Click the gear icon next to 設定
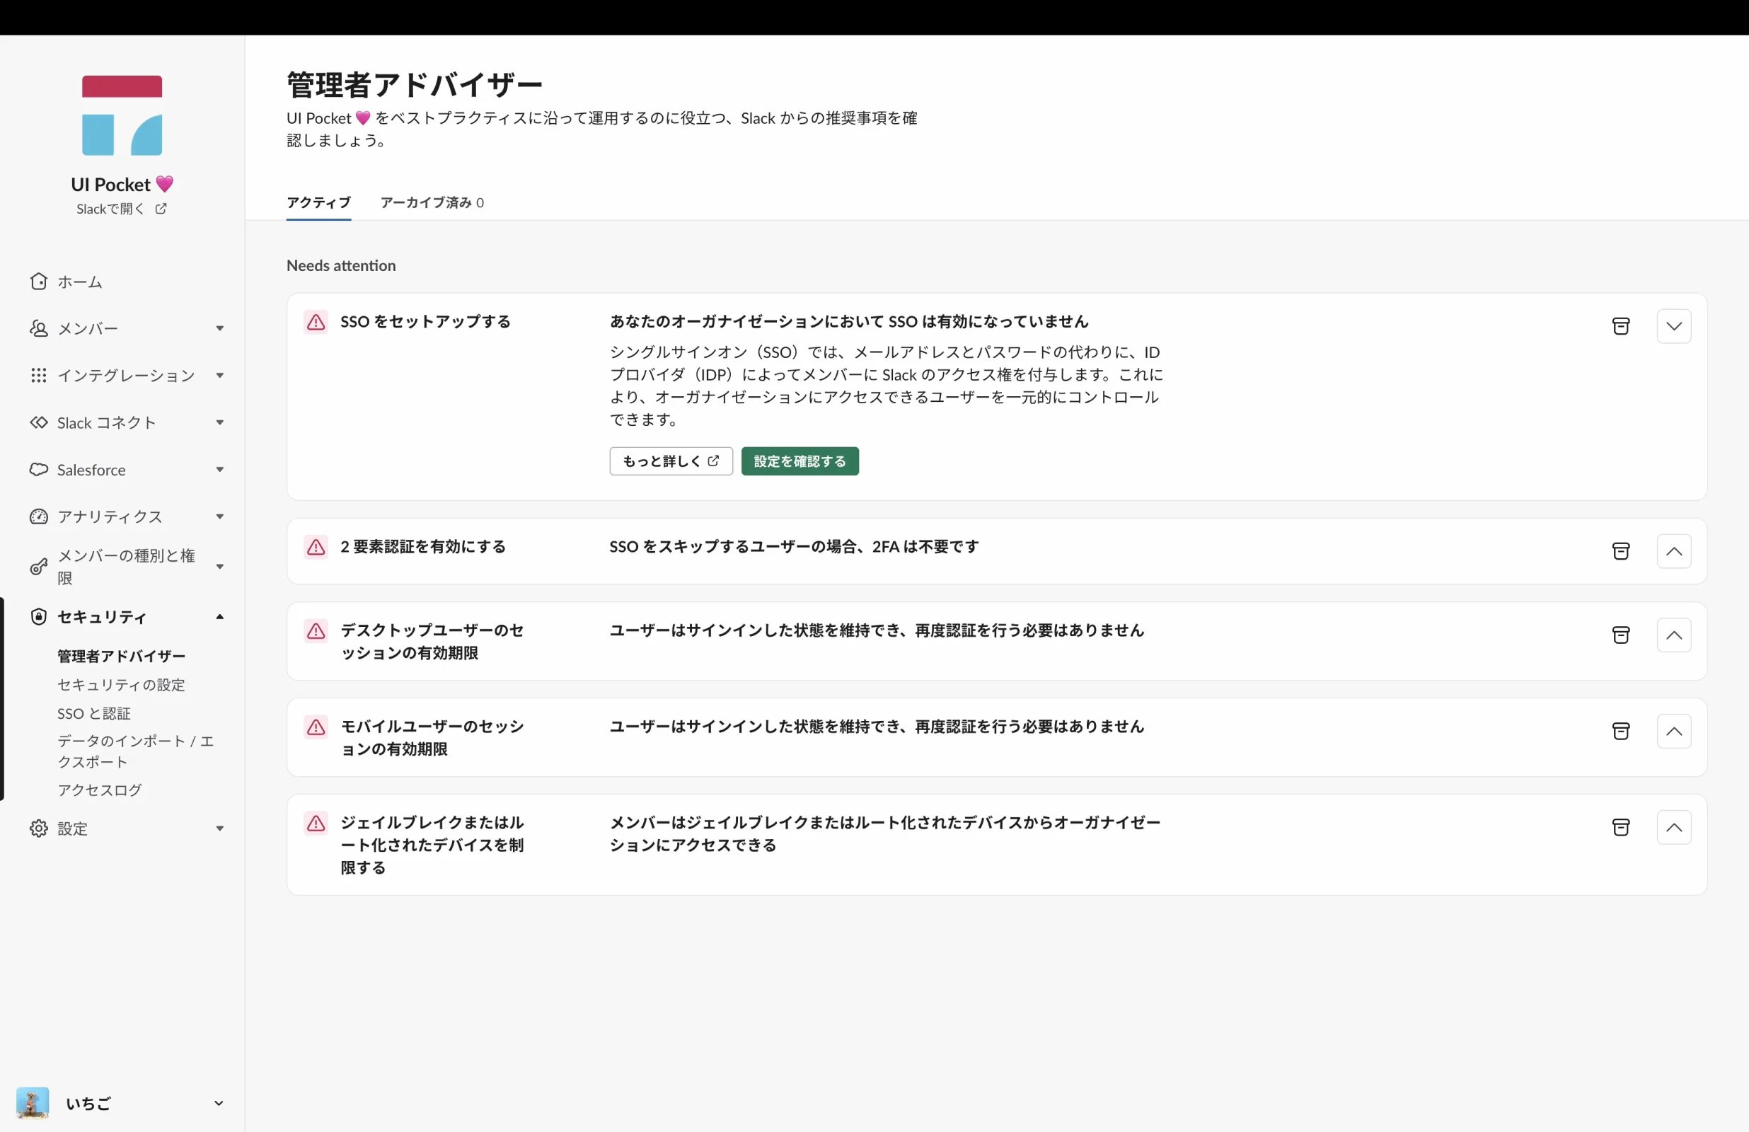The width and height of the screenshot is (1749, 1132). [39, 828]
